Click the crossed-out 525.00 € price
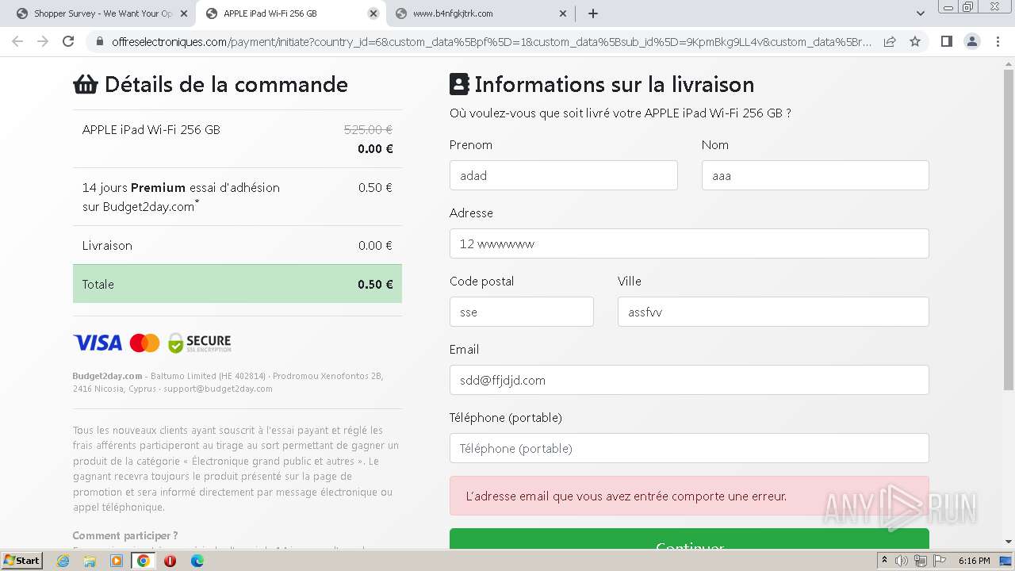Viewport: 1015px width, 571px height. point(368,129)
